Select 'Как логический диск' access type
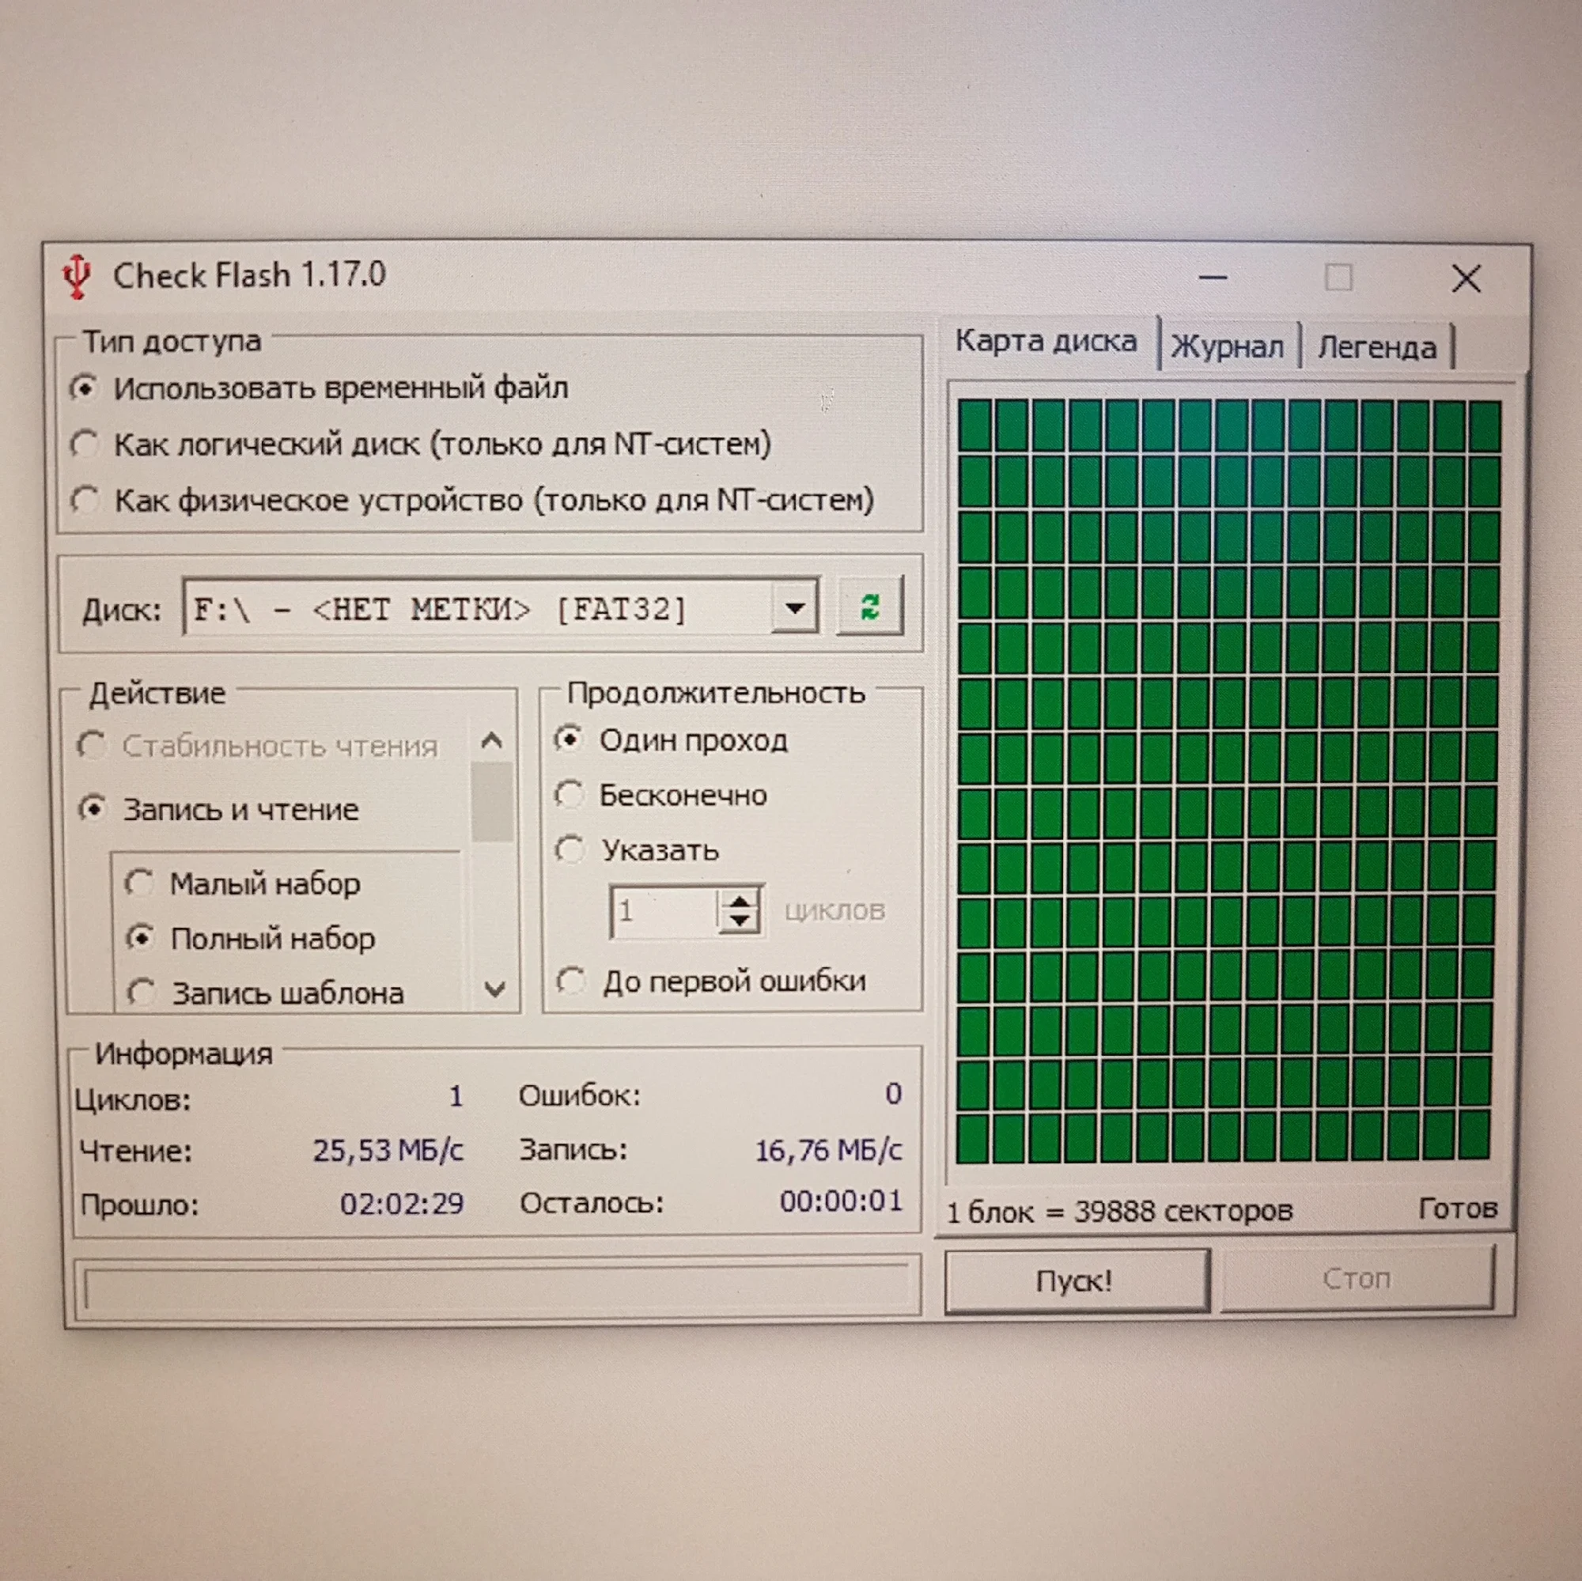 coord(85,444)
